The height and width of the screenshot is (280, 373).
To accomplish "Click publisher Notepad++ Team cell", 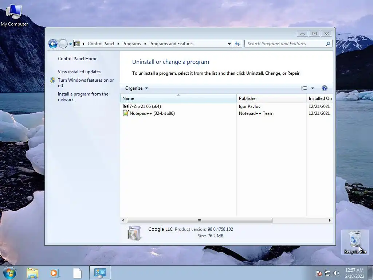I will tap(256, 113).
